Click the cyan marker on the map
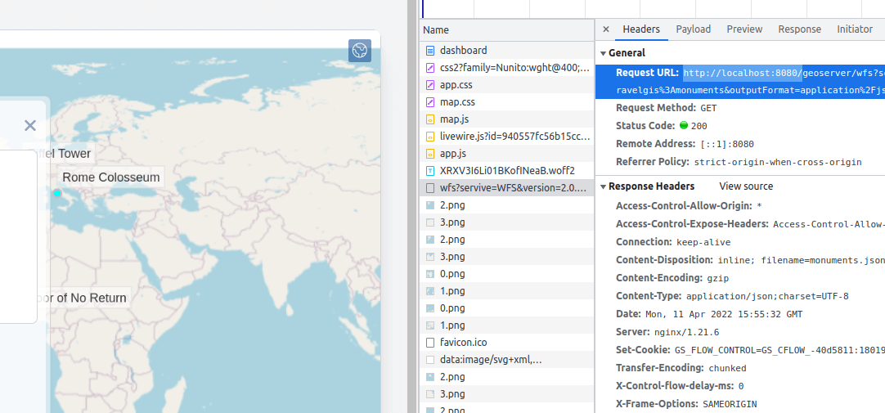The height and width of the screenshot is (413, 885). pos(57,193)
